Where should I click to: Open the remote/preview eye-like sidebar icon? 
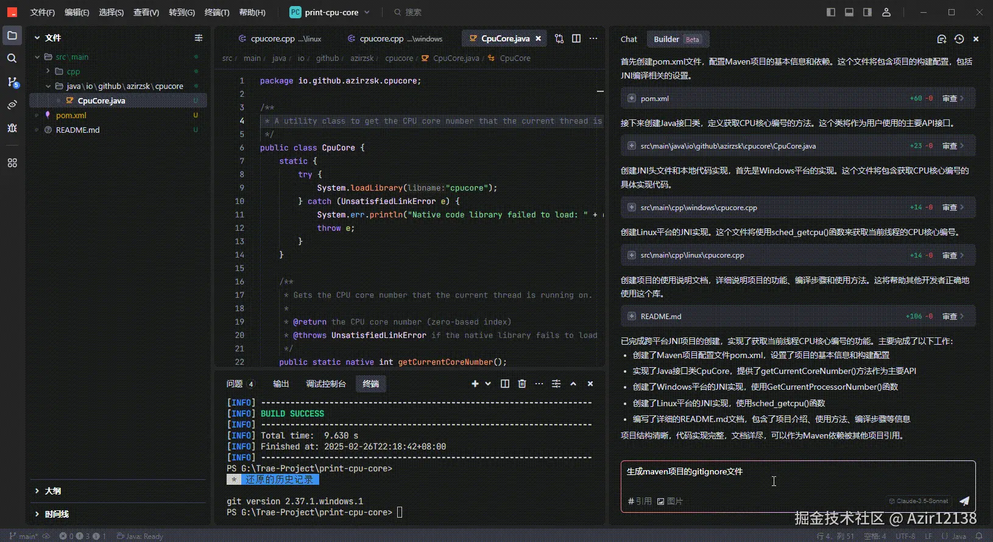click(12, 105)
